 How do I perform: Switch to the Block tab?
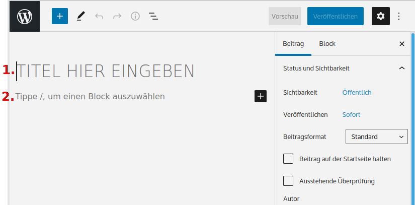click(x=327, y=44)
